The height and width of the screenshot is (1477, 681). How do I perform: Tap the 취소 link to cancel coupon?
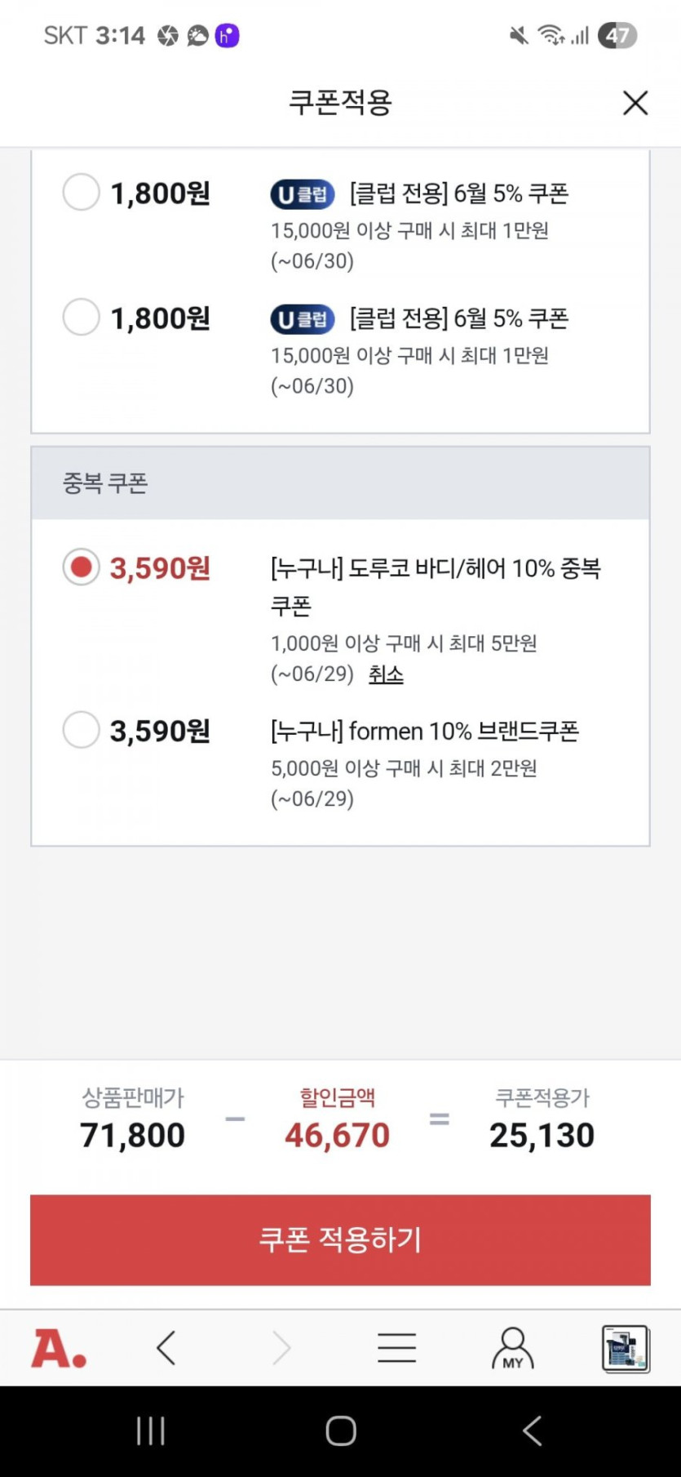pyautogui.click(x=386, y=674)
